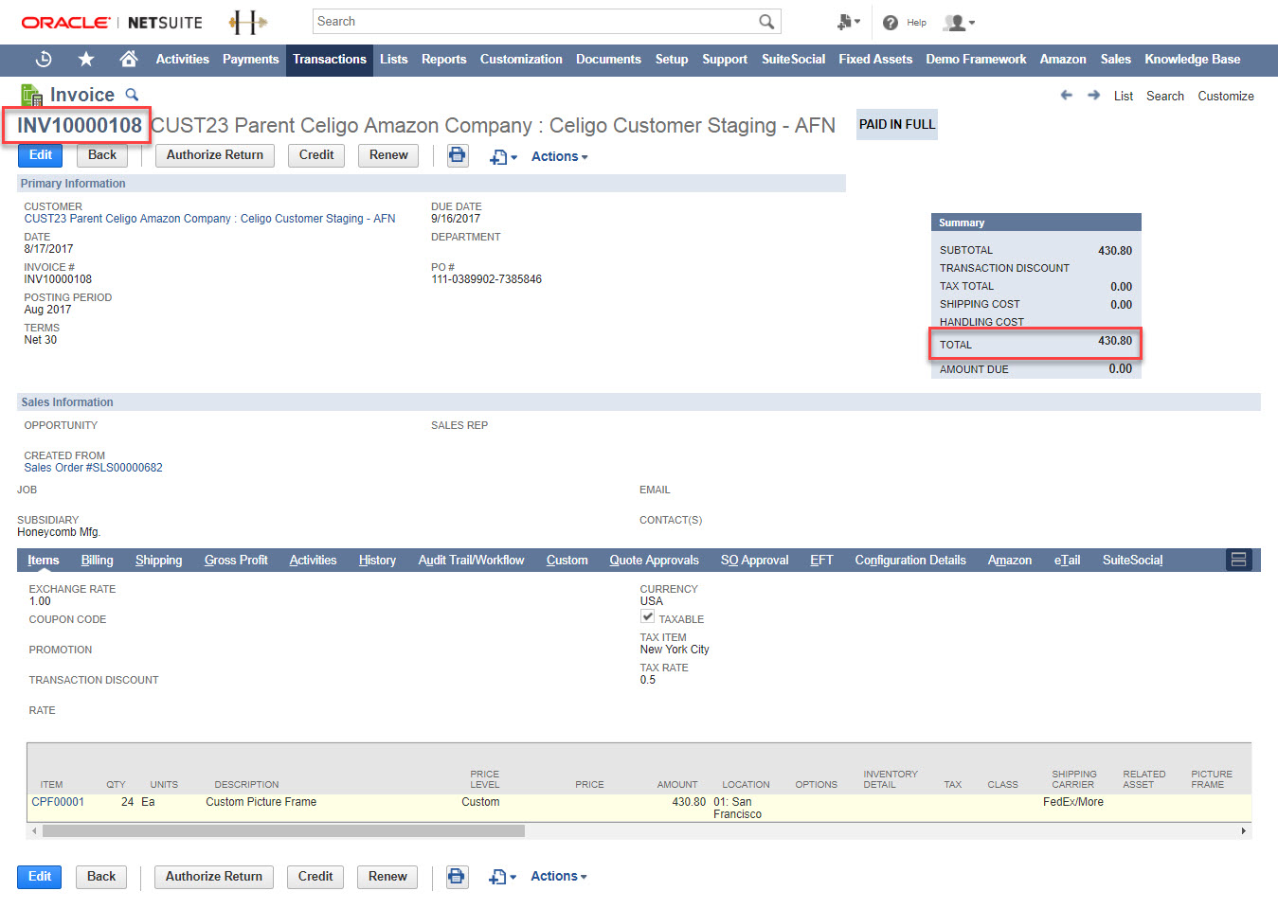Click PO number 111-0389902-7385846
1278x909 pixels.
(x=487, y=279)
